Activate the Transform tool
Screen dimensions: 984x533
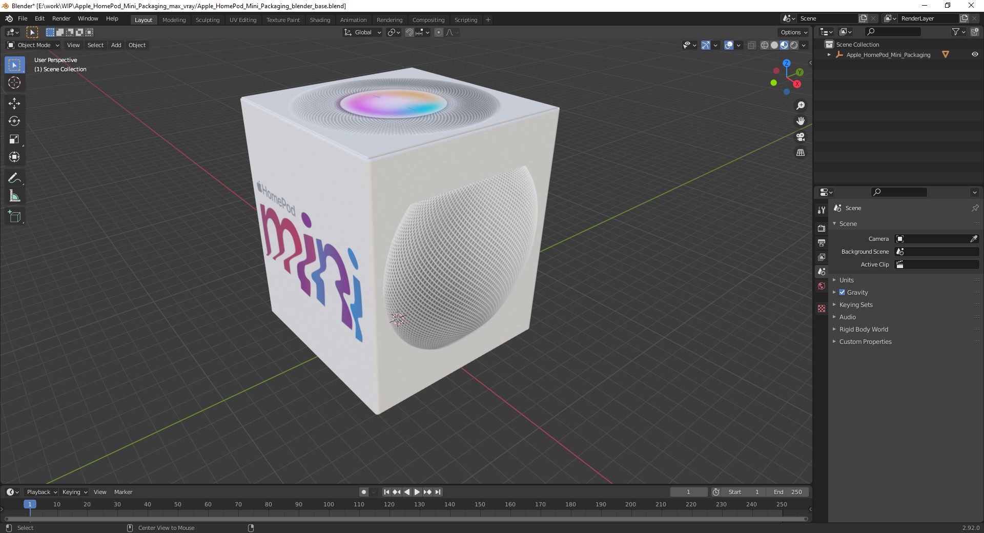click(x=14, y=157)
